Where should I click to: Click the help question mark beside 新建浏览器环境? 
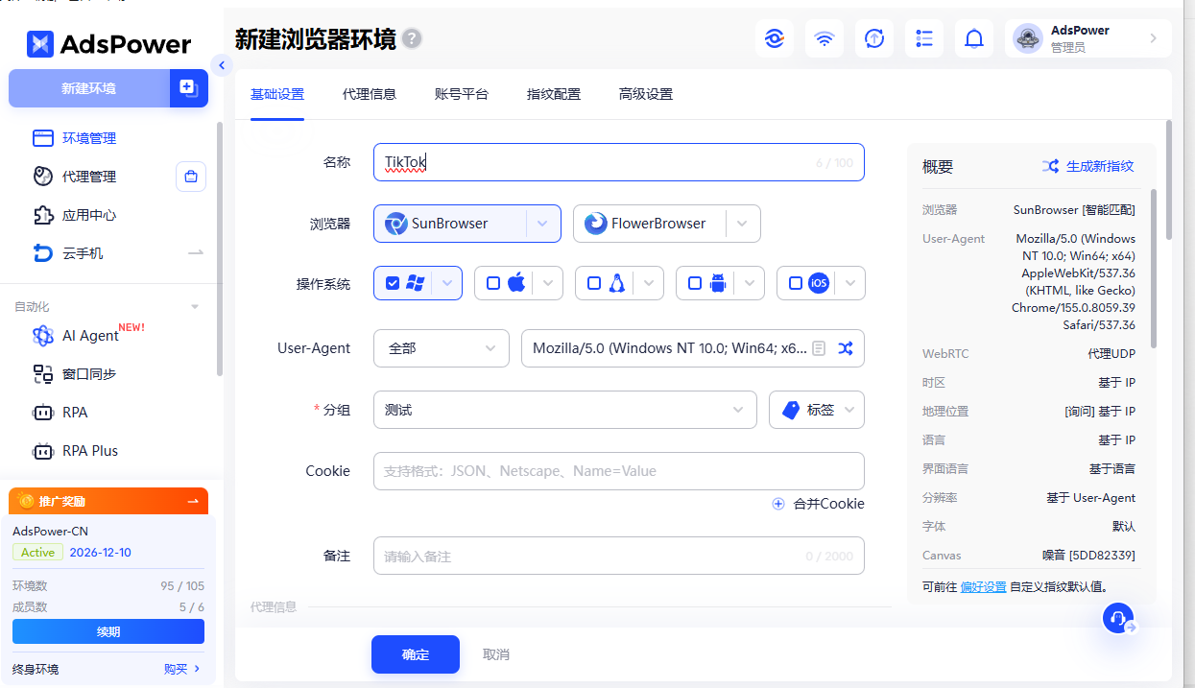pos(412,38)
